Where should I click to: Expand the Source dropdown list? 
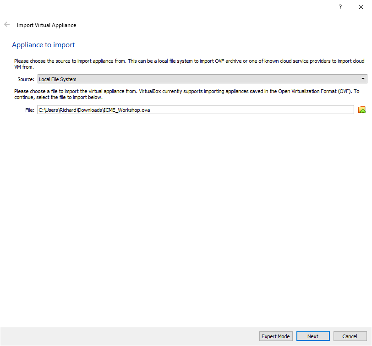click(x=202, y=79)
